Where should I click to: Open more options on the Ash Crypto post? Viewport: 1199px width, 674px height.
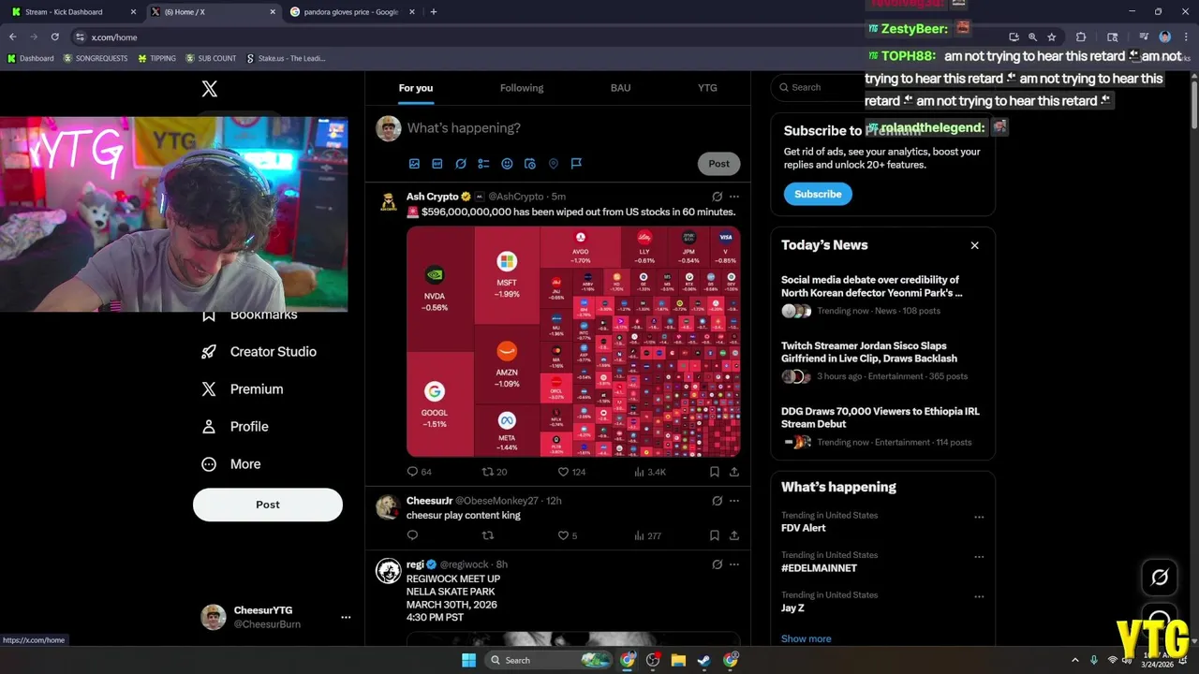[734, 197]
